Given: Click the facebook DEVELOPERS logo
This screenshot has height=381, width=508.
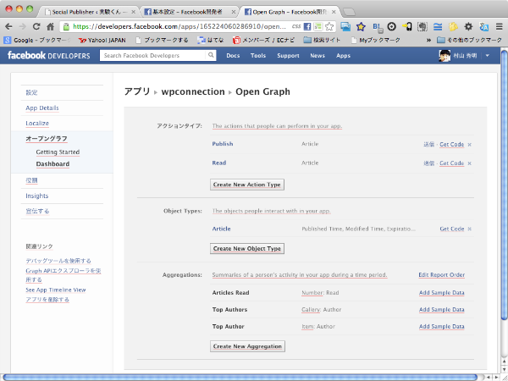Looking at the screenshot, I should coord(48,55).
